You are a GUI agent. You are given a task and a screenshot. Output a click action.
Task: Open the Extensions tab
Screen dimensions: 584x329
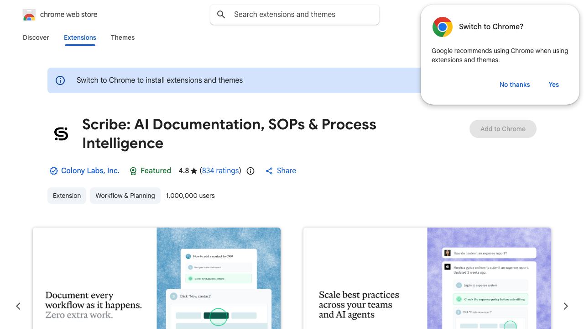click(x=80, y=37)
